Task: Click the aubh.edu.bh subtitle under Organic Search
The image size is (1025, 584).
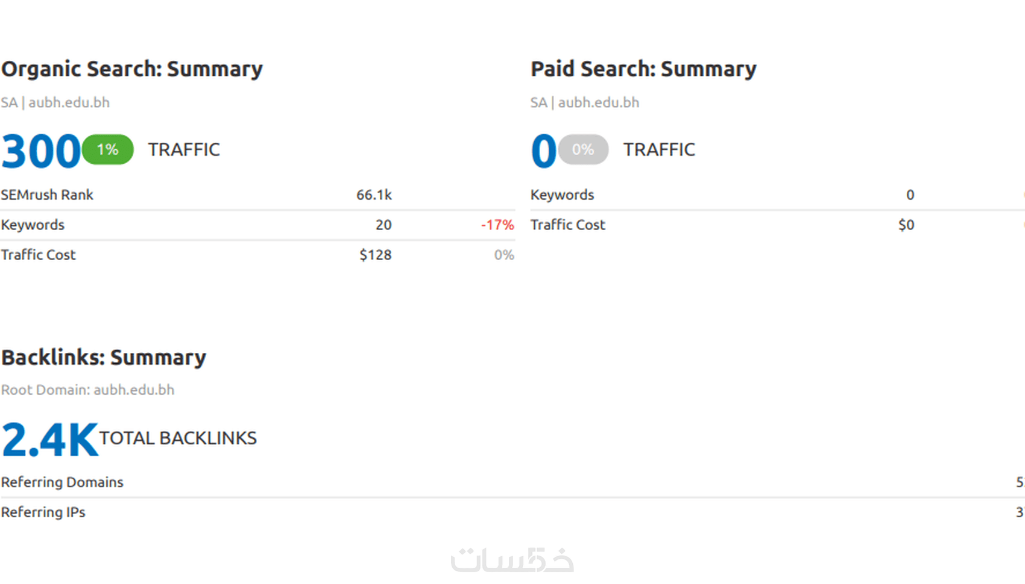Action: click(x=69, y=103)
